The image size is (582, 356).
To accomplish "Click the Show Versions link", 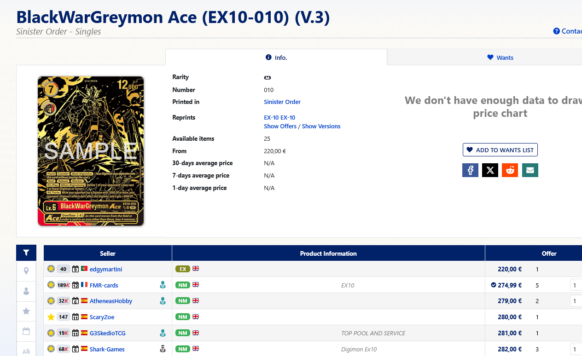I will [x=321, y=126].
